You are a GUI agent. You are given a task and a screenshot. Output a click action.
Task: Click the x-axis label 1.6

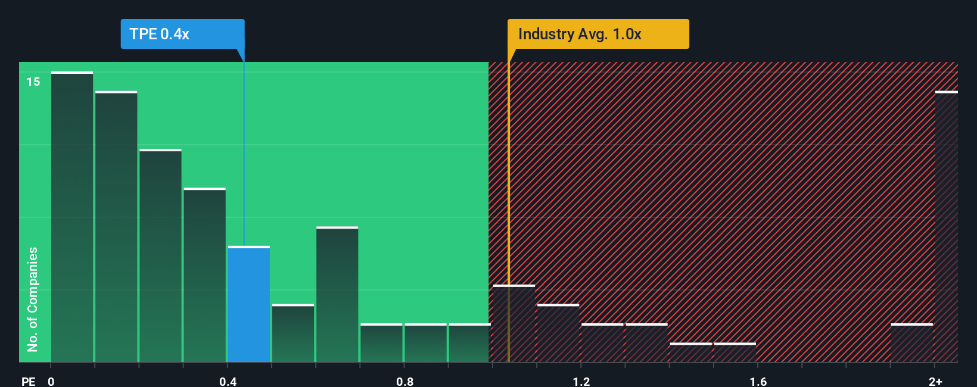coord(758,381)
